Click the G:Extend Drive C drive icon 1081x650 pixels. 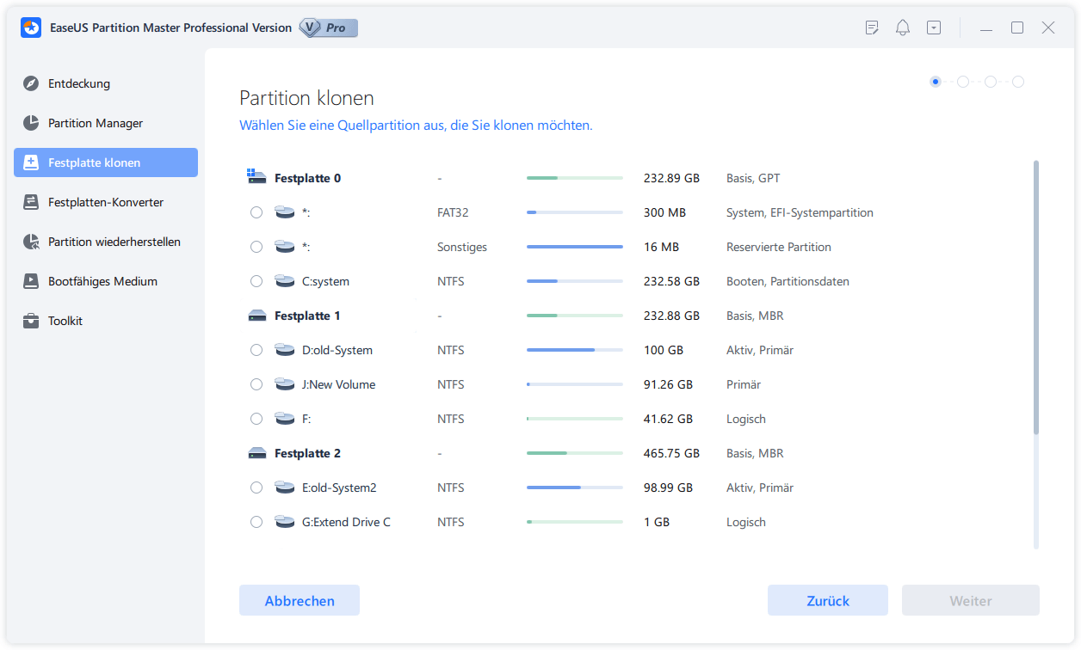click(x=284, y=522)
